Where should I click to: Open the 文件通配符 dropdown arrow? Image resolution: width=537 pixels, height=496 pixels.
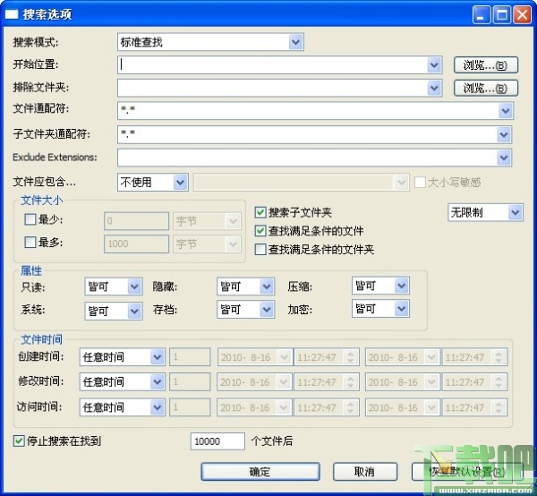click(506, 111)
